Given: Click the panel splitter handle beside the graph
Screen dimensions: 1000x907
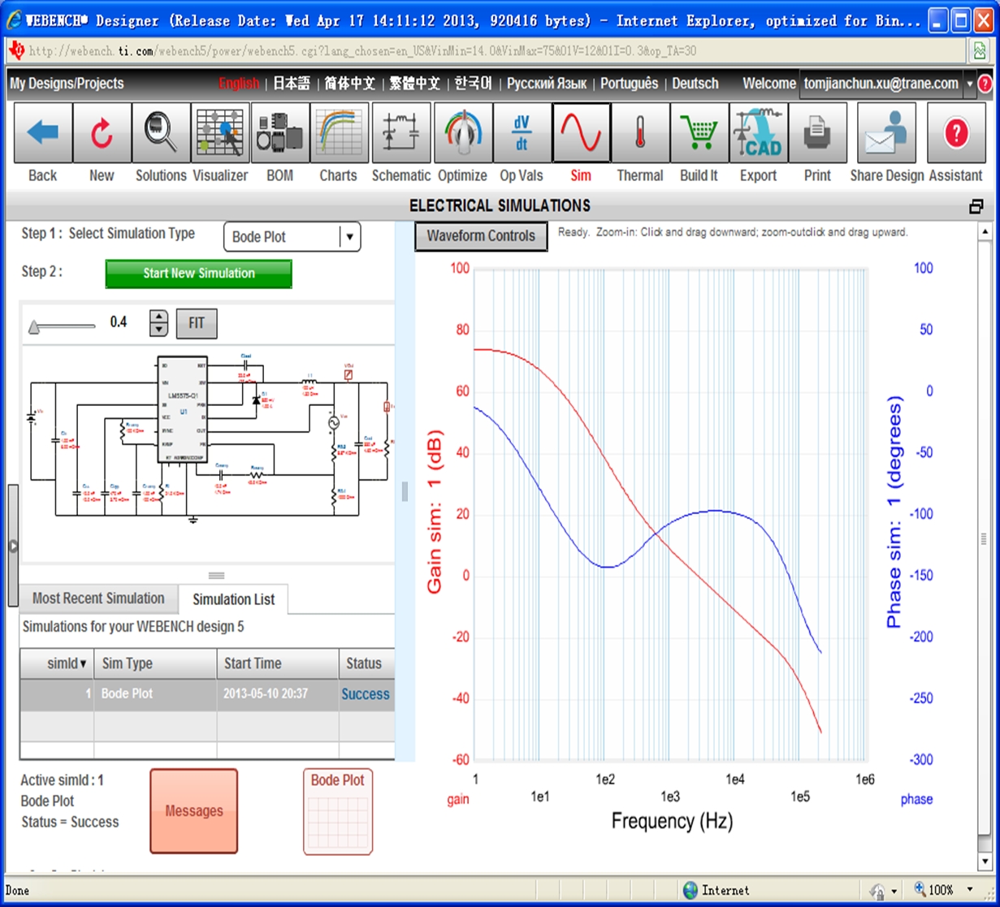Looking at the screenshot, I should coord(405,491).
